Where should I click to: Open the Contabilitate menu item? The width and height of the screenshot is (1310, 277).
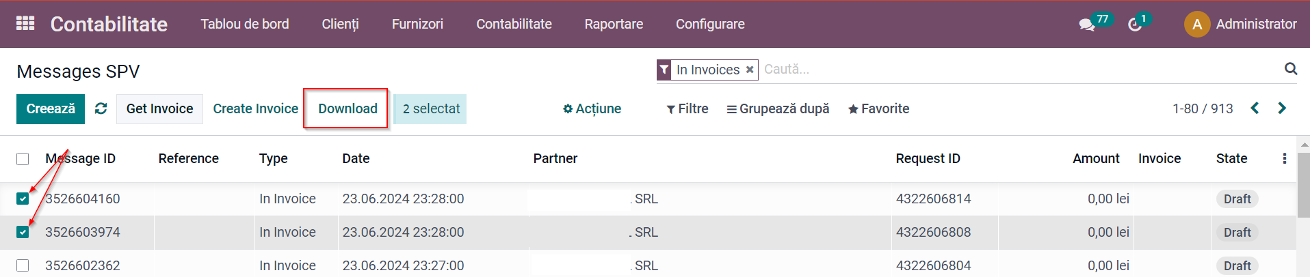click(x=514, y=24)
